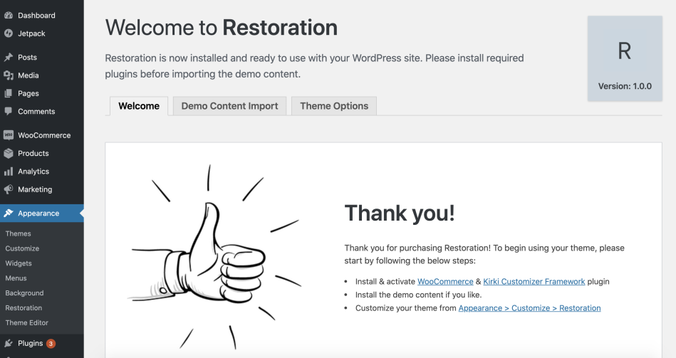The height and width of the screenshot is (358, 676).
Task: Go to the Widgets submenu item
Action: coord(19,263)
